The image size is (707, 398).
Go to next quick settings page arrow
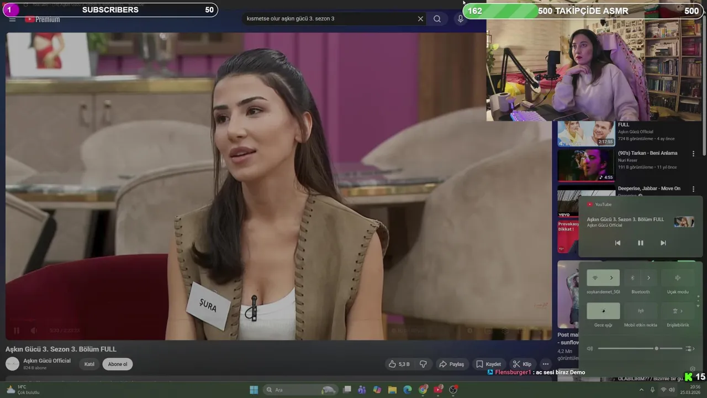pos(698,306)
